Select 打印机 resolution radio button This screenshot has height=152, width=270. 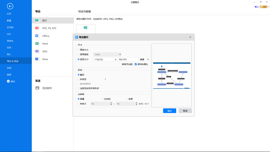(x=103, y=99)
